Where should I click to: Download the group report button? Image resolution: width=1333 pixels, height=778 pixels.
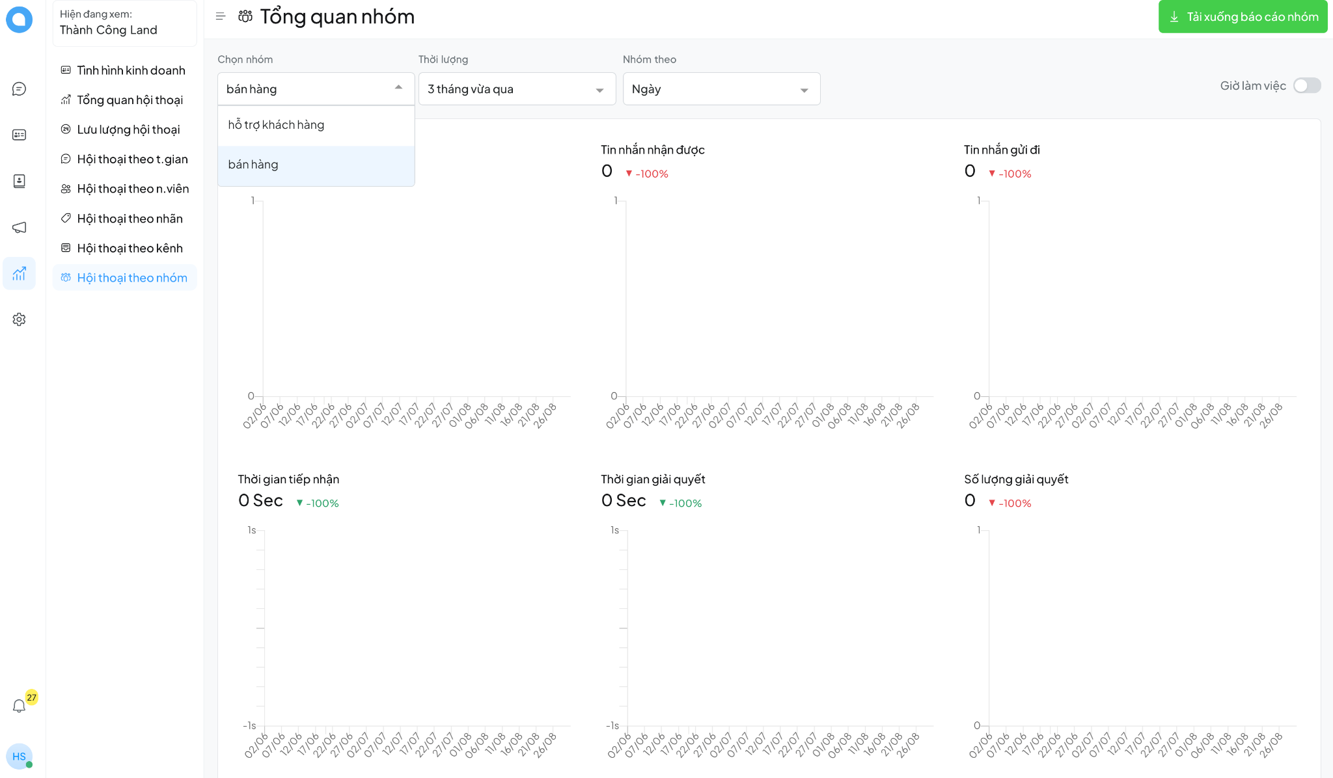[1243, 17]
